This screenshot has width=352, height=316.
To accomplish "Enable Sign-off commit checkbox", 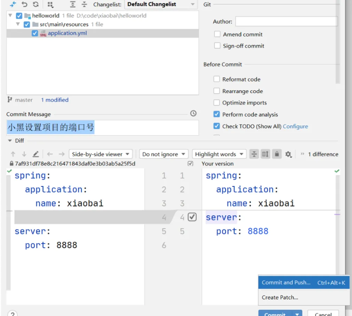I will [x=217, y=46].
